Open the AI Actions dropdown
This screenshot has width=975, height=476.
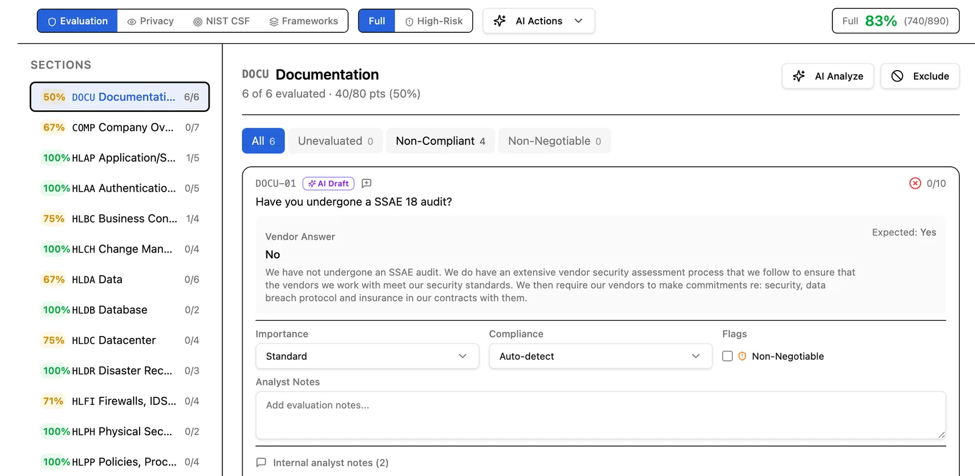tap(539, 21)
